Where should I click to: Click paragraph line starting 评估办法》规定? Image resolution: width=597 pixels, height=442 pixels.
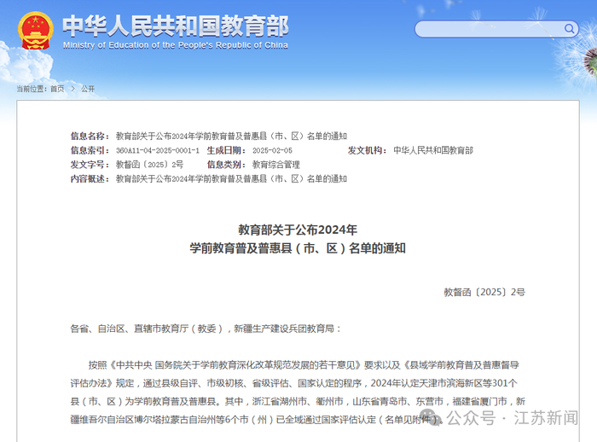pyautogui.click(x=293, y=383)
